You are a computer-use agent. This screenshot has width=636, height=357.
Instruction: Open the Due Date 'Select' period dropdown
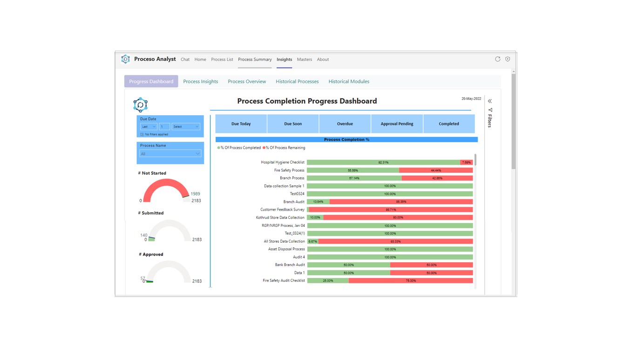pyautogui.click(x=186, y=126)
